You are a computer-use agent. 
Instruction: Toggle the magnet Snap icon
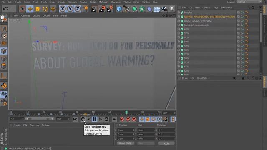tap(4, 85)
